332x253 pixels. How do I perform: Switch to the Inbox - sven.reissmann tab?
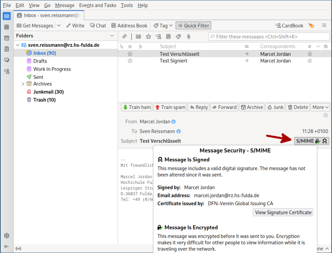click(x=49, y=16)
